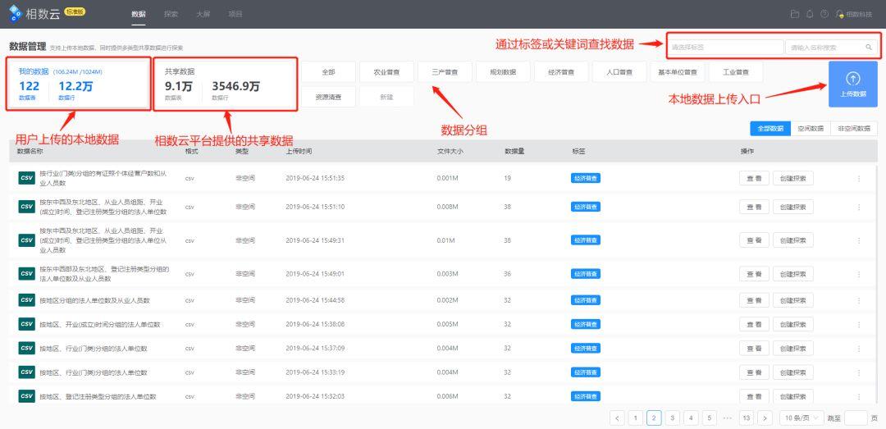Click 新建 to create a group

coord(386,97)
